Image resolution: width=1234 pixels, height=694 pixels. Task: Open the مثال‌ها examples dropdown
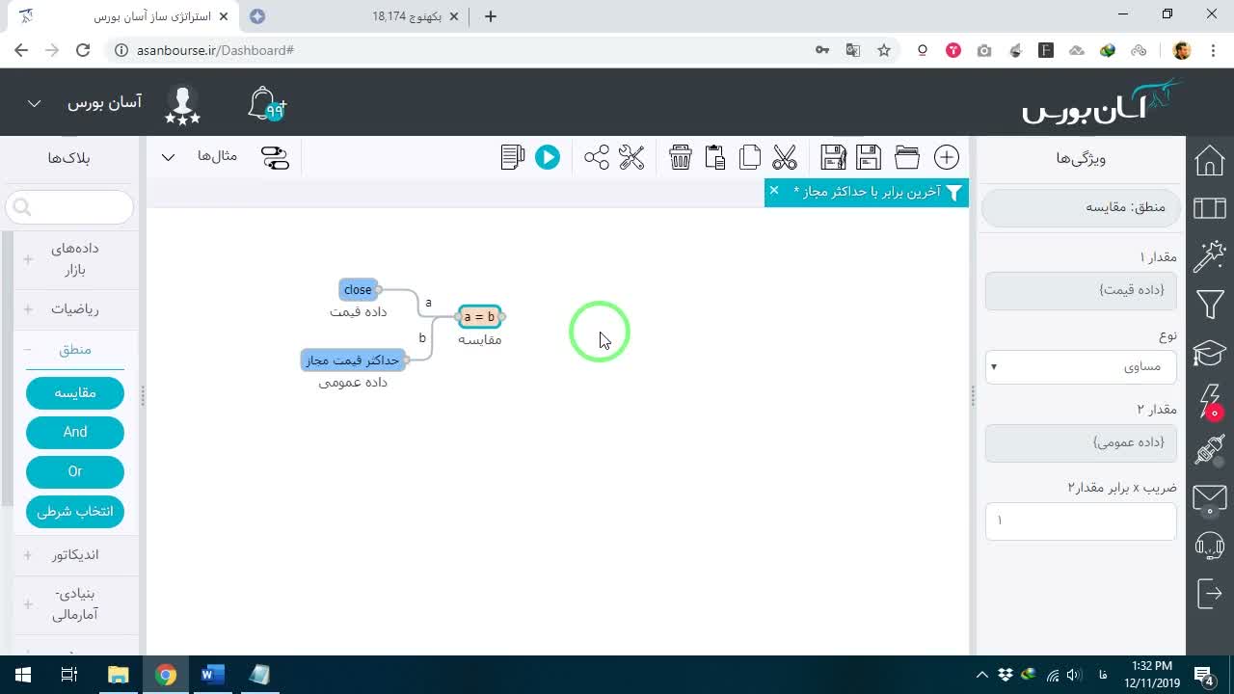(x=204, y=156)
